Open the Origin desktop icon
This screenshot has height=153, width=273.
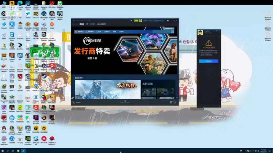[52, 24]
